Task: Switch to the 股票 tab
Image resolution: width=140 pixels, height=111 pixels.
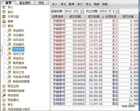Action: click(x=9, y=3)
